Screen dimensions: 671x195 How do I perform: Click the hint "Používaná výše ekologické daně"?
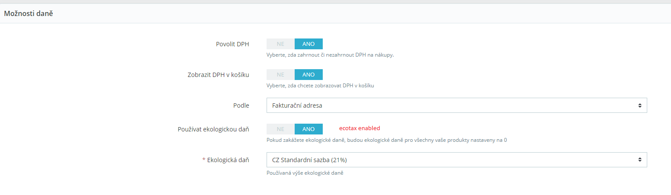308,173
